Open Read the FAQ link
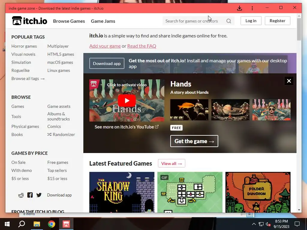This screenshot has height=230, width=307. click(142, 46)
